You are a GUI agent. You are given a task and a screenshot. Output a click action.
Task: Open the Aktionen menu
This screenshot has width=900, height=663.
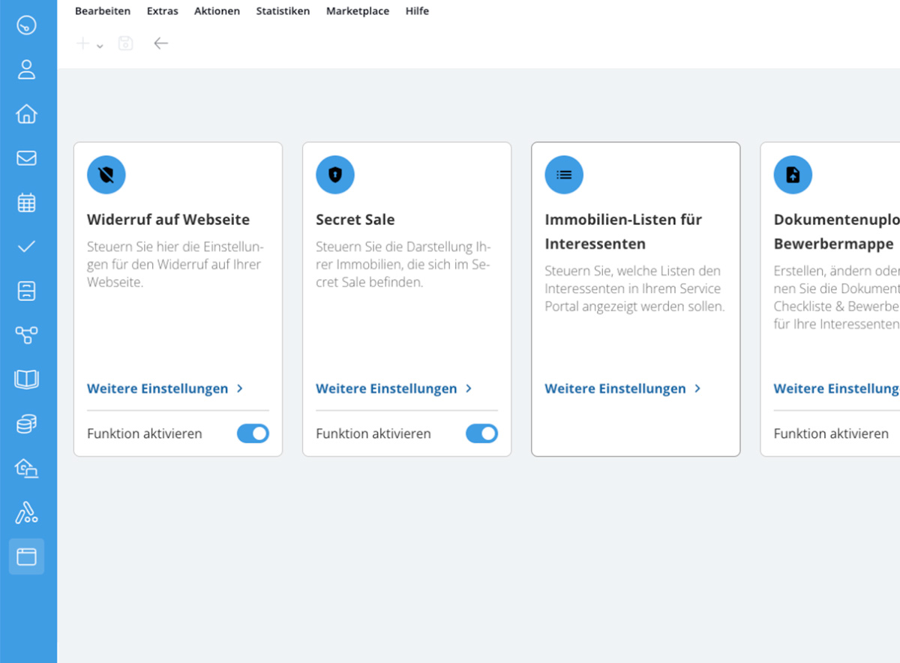point(217,11)
